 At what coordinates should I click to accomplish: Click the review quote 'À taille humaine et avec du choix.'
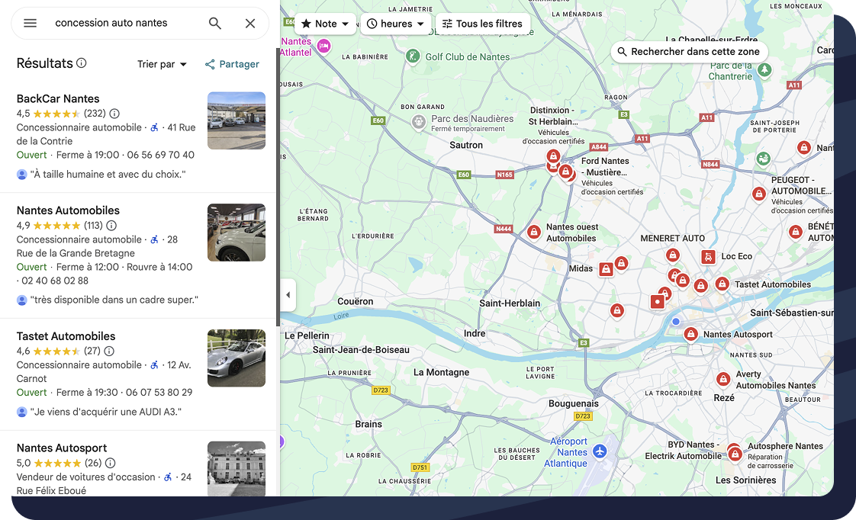point(108,175)
